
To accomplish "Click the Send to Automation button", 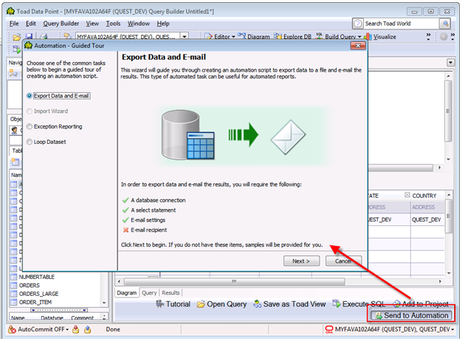I will pyautogui.click(x=411, y=315).
